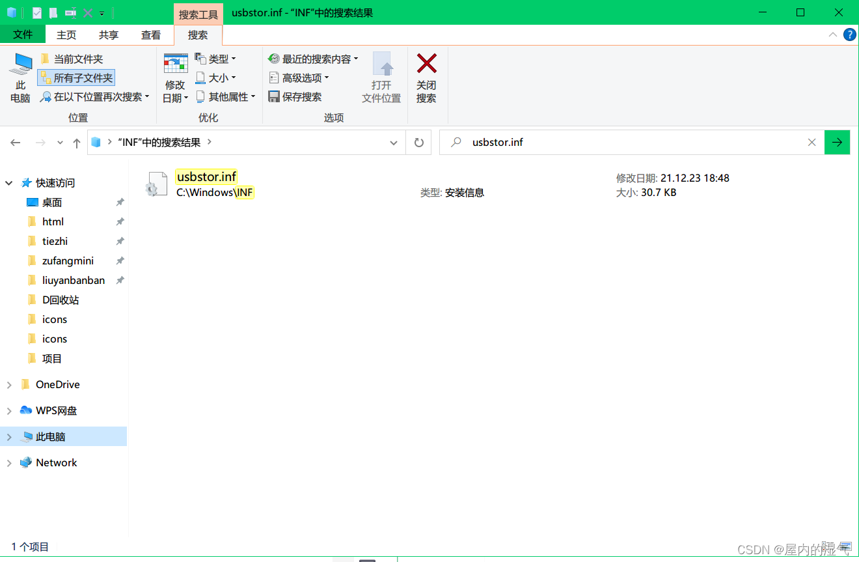Collapse the ribbon with the chevron arrow

pyautogui.click(x=833, y=35)
